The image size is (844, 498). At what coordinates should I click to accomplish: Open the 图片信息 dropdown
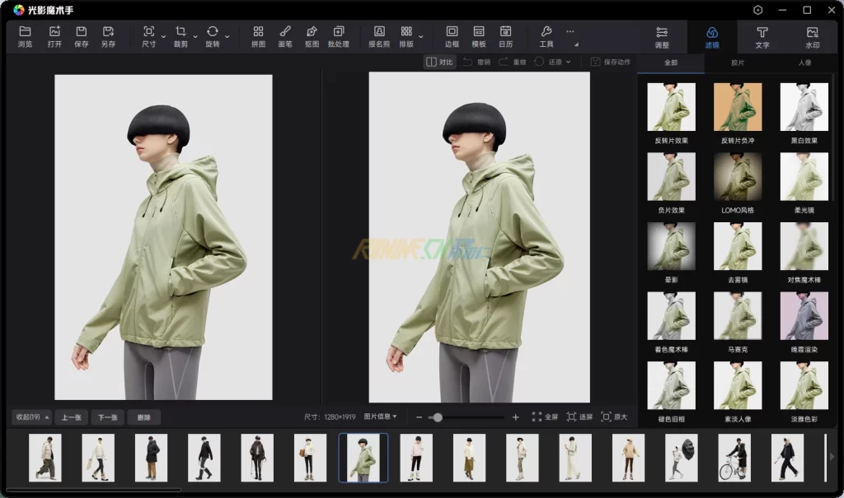(x=380, y=417)
